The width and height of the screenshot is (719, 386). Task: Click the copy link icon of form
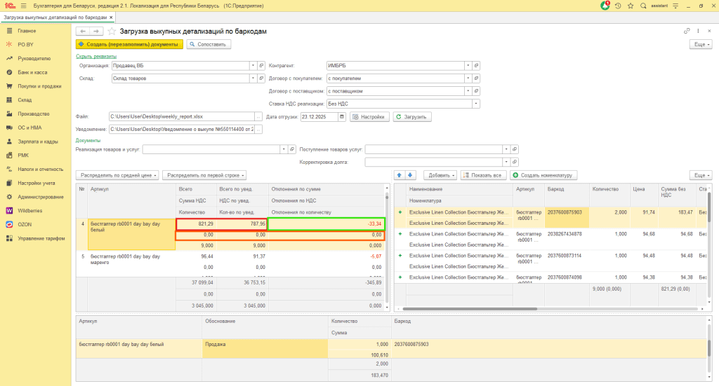click(687, 32)
